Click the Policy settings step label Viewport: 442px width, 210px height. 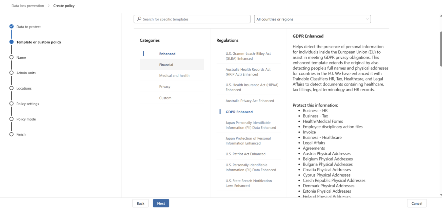coord(28,104)
